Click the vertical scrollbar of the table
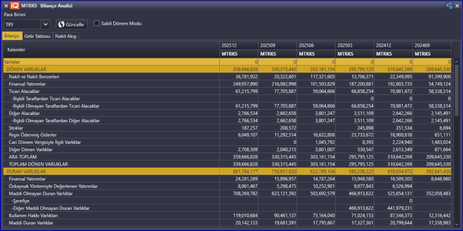The image size is (463, 231). click(456, 135)
